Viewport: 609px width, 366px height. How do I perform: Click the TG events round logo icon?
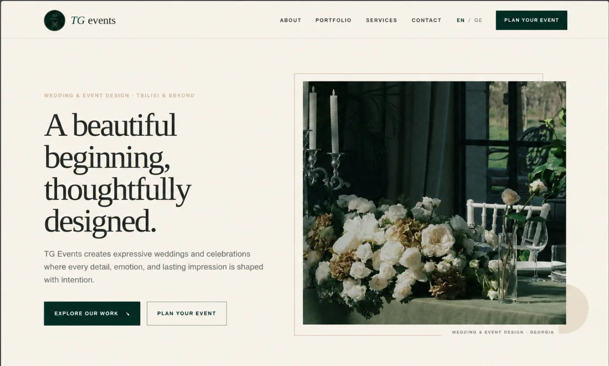(x=54, y=20)
